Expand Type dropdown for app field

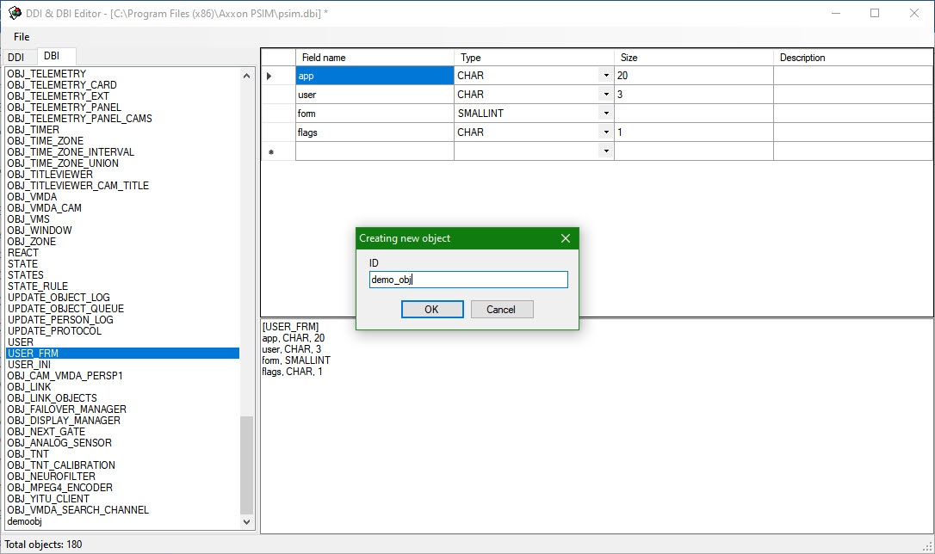point(606,76)
